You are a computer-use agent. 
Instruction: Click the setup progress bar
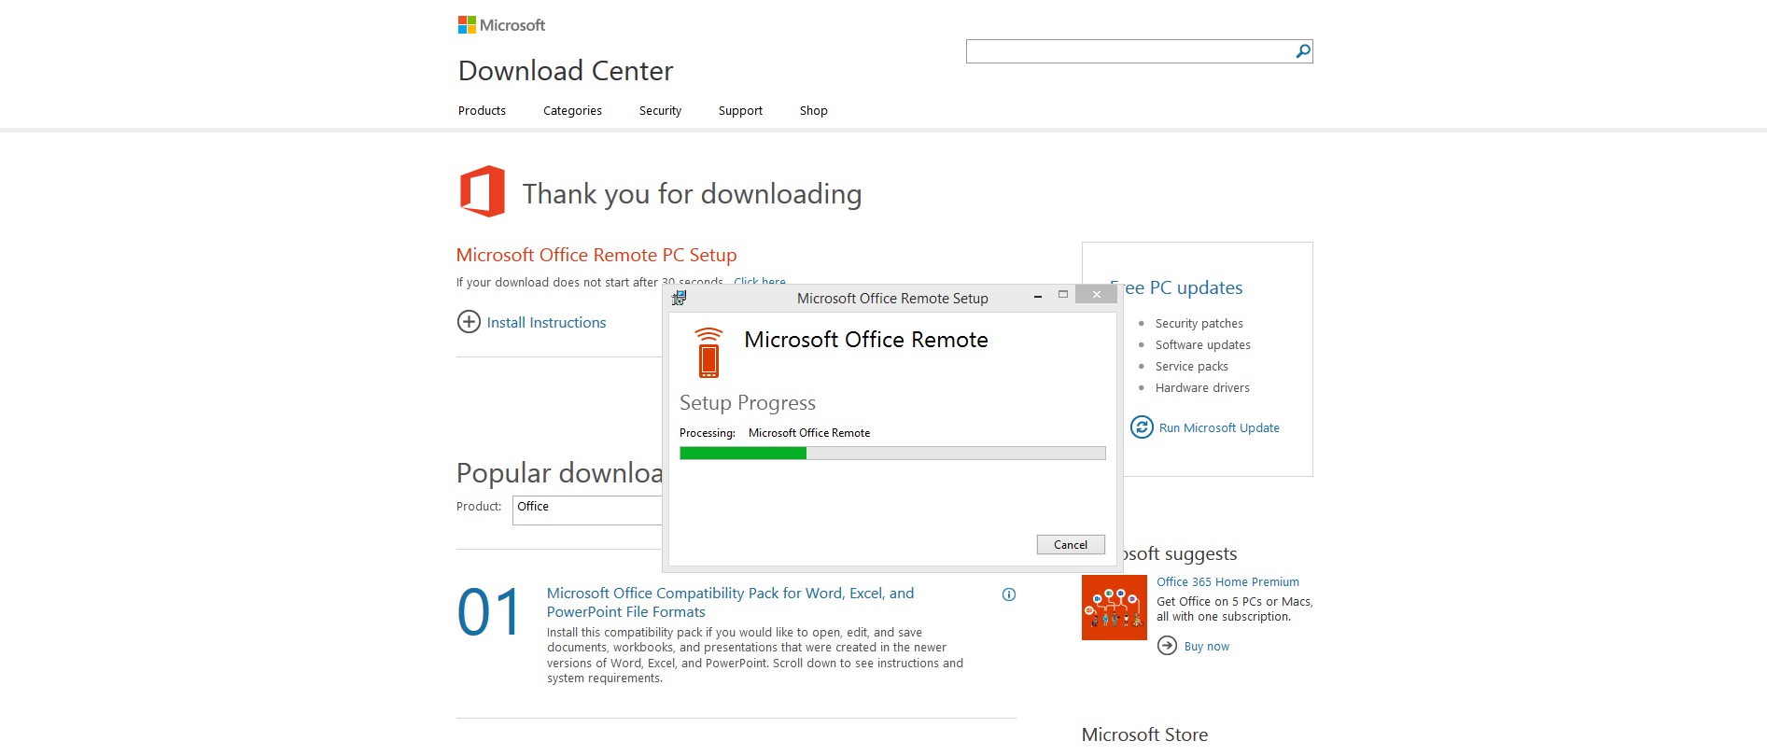892,453
